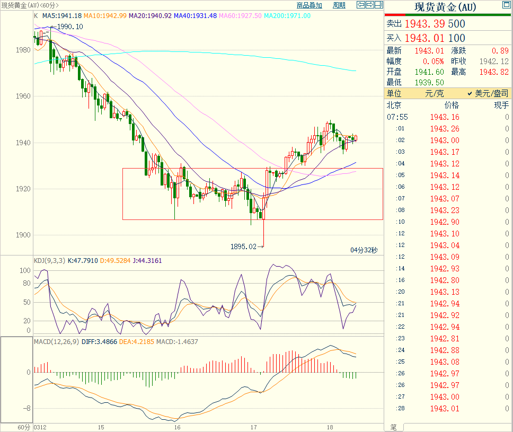
Task: Click the 0312 date axis label
Action: point(40,427)
